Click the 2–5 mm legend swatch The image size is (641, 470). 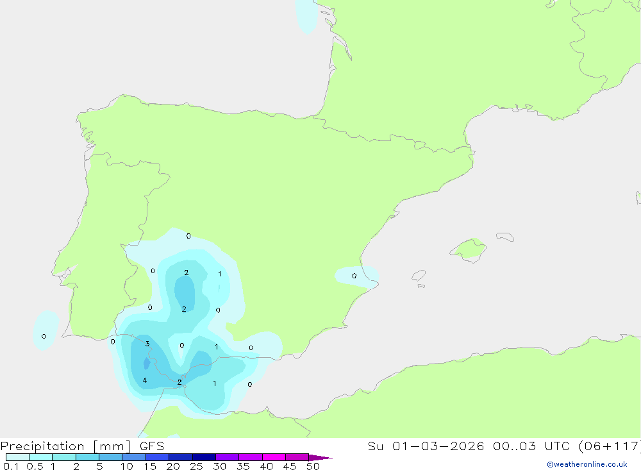coord(87,457)
